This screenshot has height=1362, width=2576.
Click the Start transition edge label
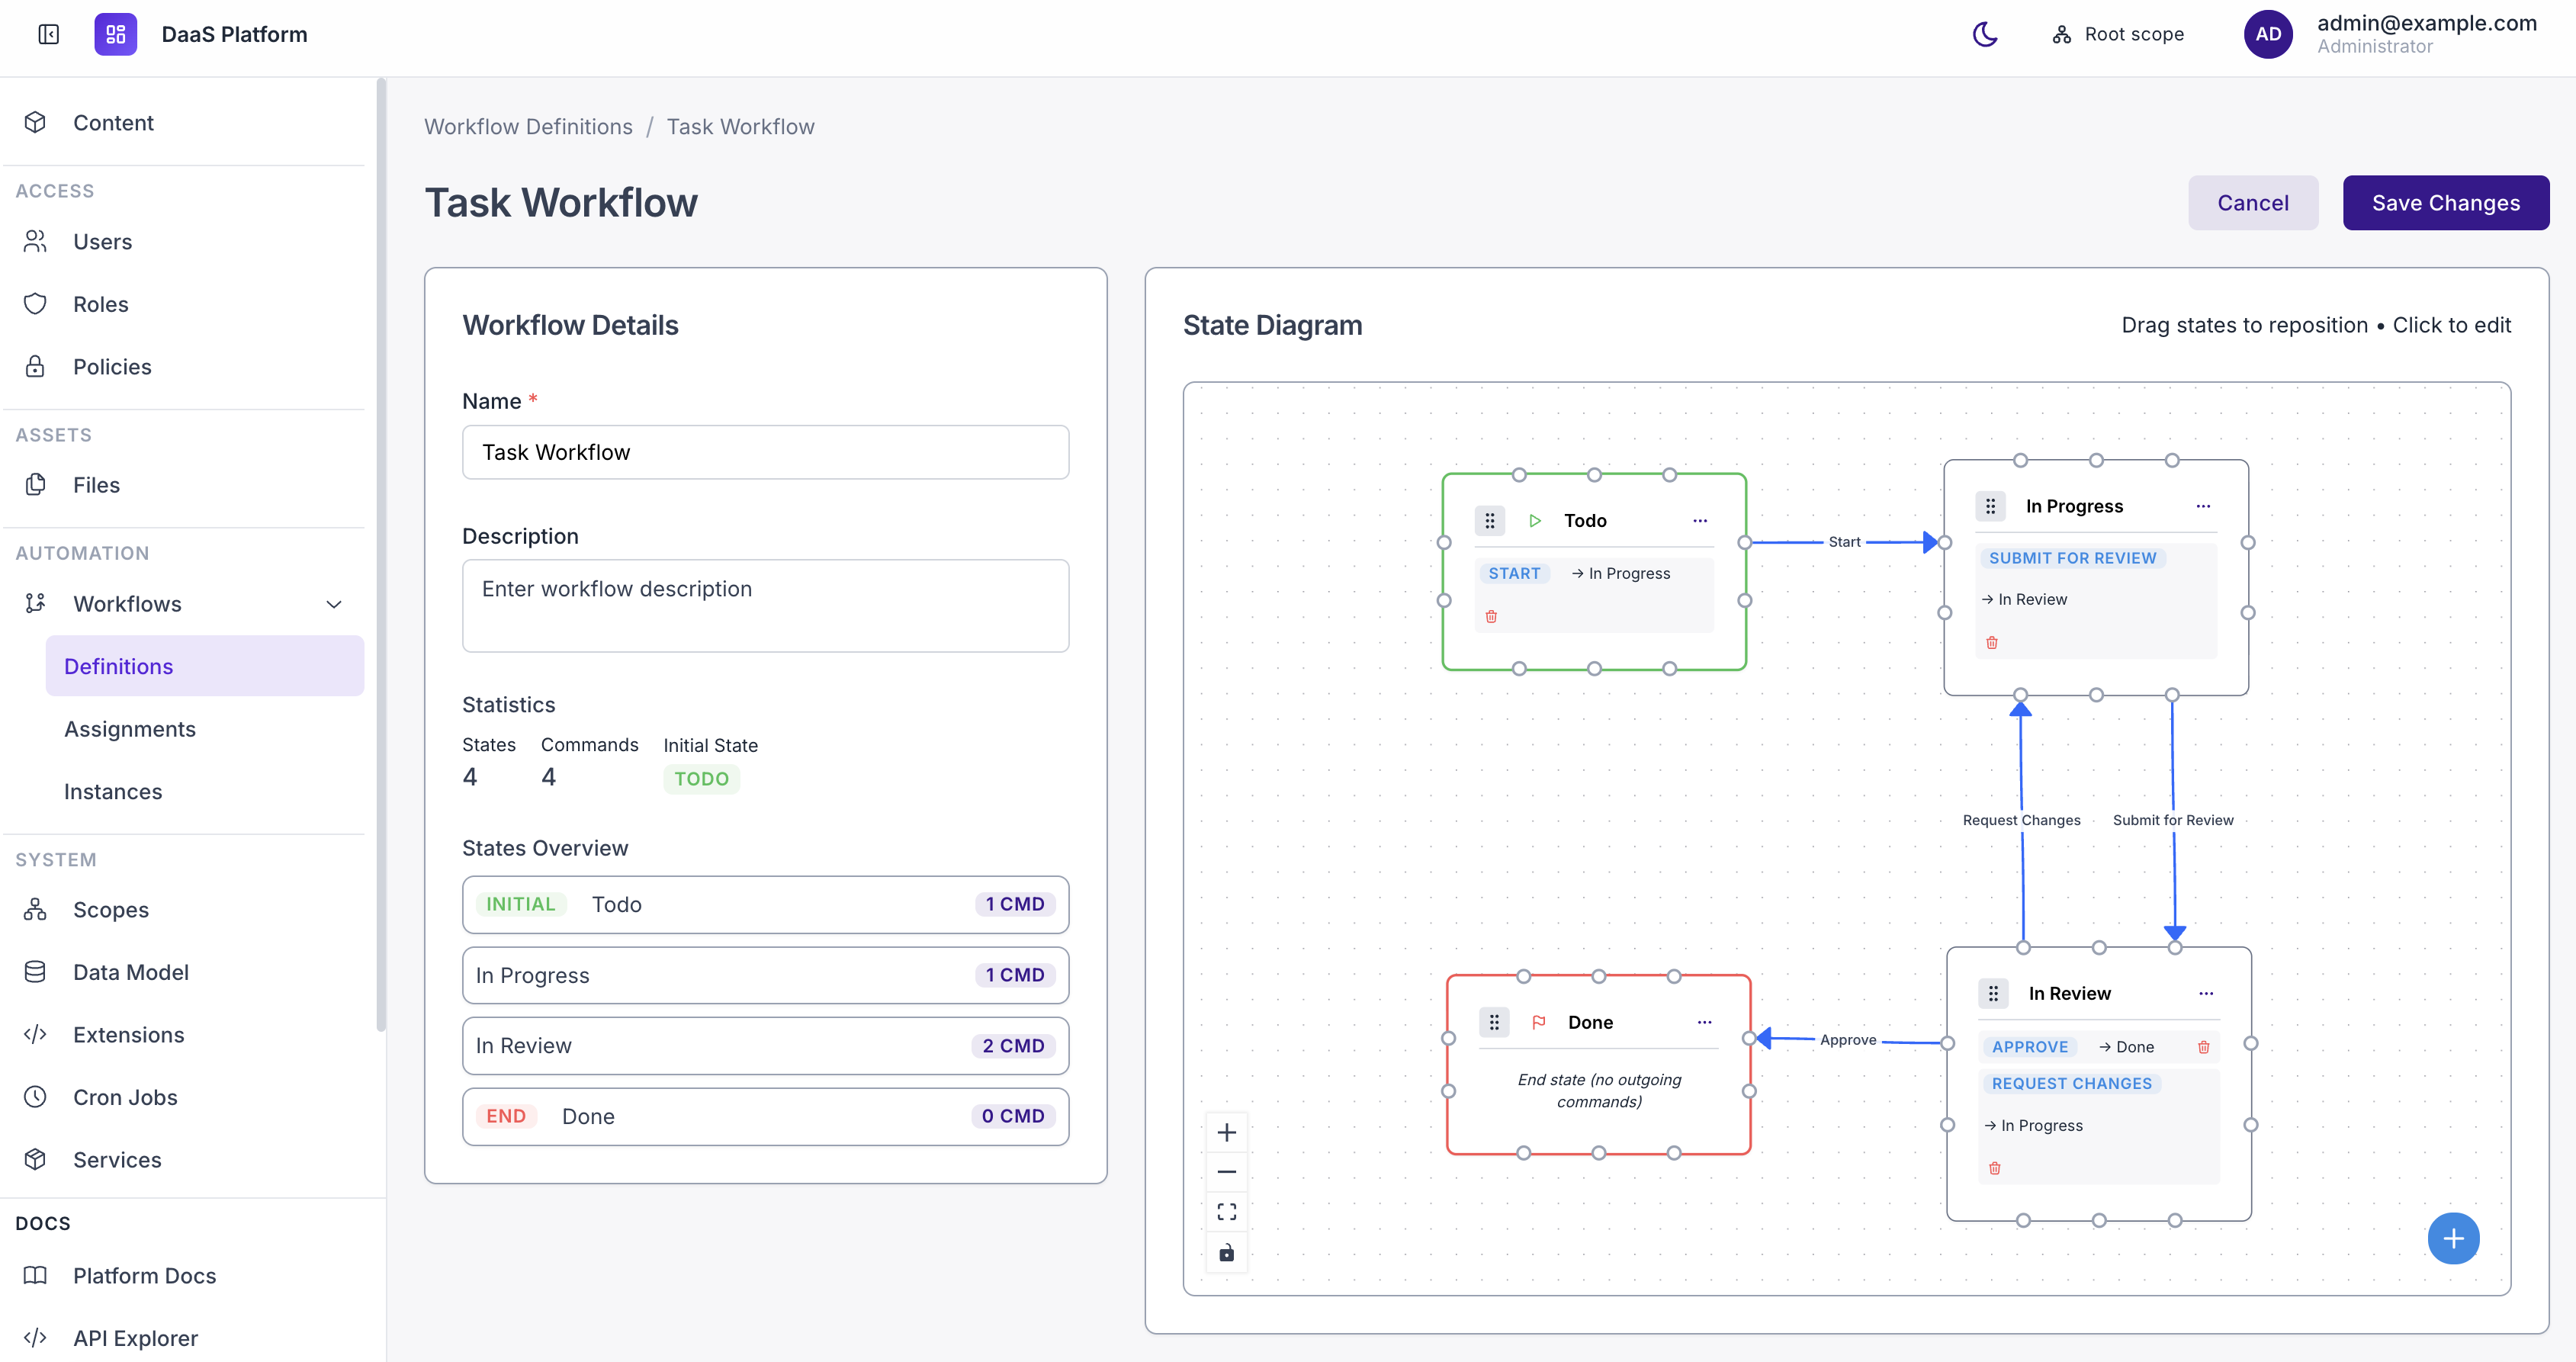point(1844,541)
